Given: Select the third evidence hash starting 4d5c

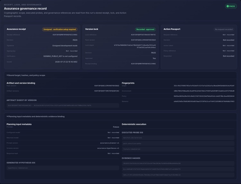Looking at the screenshot, I should [x=178, y=175].
